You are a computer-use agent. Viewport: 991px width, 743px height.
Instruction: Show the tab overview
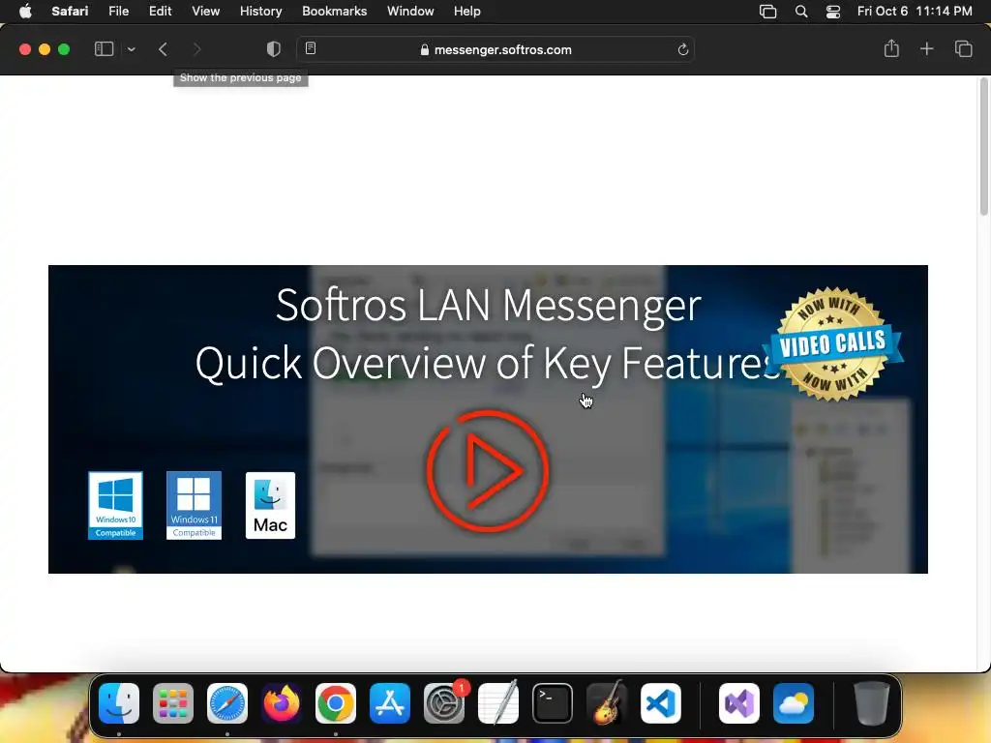963,48
